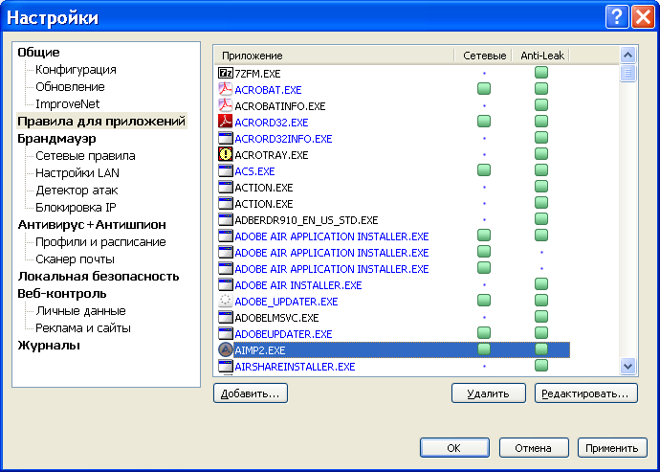The width and height of the screenshot is (660, 472).
Task: Click the Добавить... button
Action: [251, 393]
